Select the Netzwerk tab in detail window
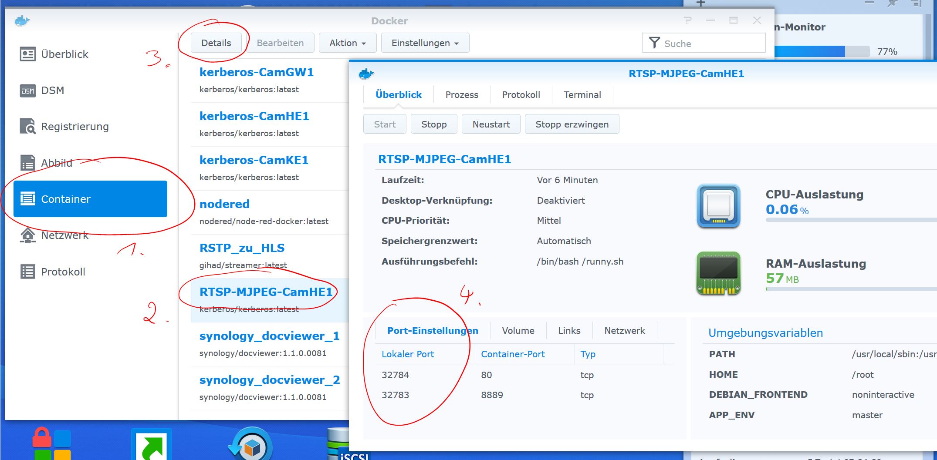 [x=625, y=330]
